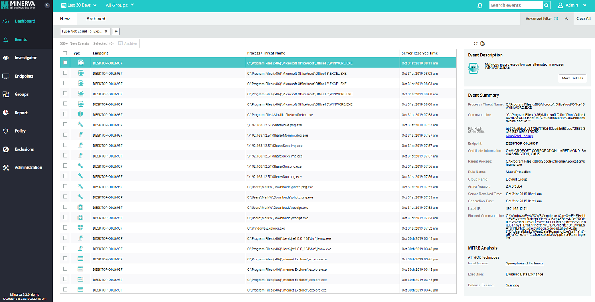This screenshot has width=595, height=302.
Task: Collapse the sidebar with arrow icon
Action: (x=47, y=5)
